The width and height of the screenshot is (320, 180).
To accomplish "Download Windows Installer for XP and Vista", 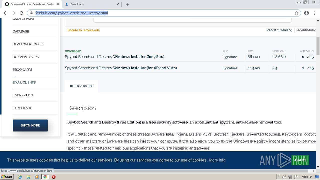I will point(121,68).
